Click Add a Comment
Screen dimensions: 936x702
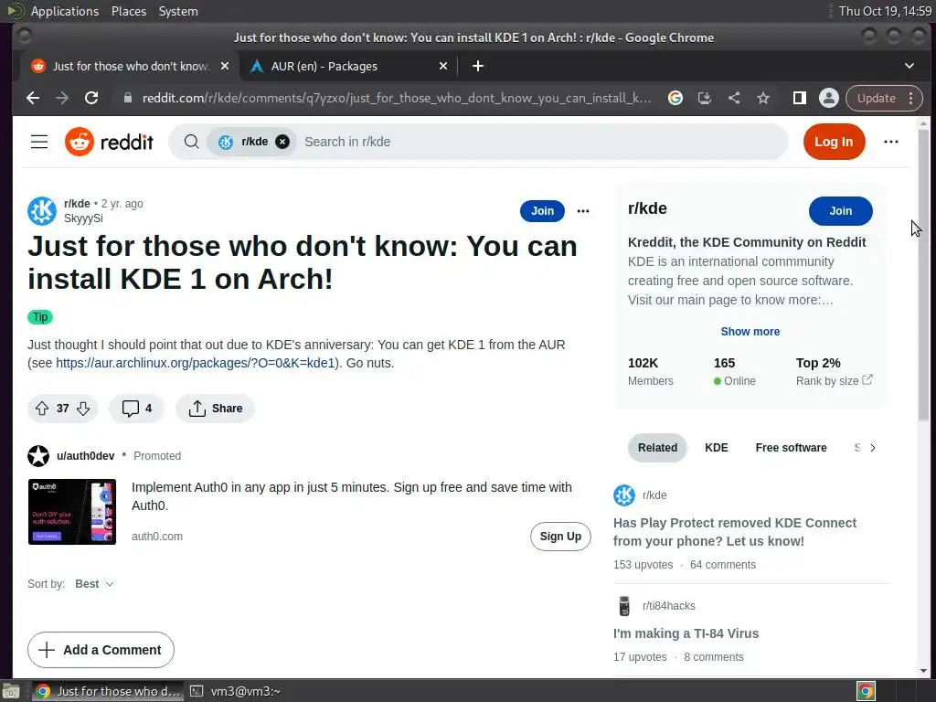click(x=101, y=650)
